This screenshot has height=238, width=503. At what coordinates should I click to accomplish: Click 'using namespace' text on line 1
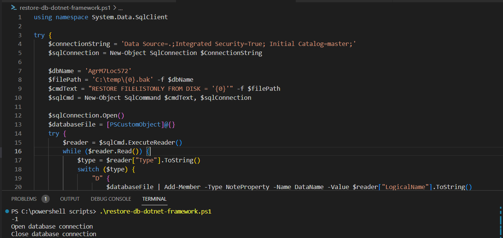pos(61,17)
